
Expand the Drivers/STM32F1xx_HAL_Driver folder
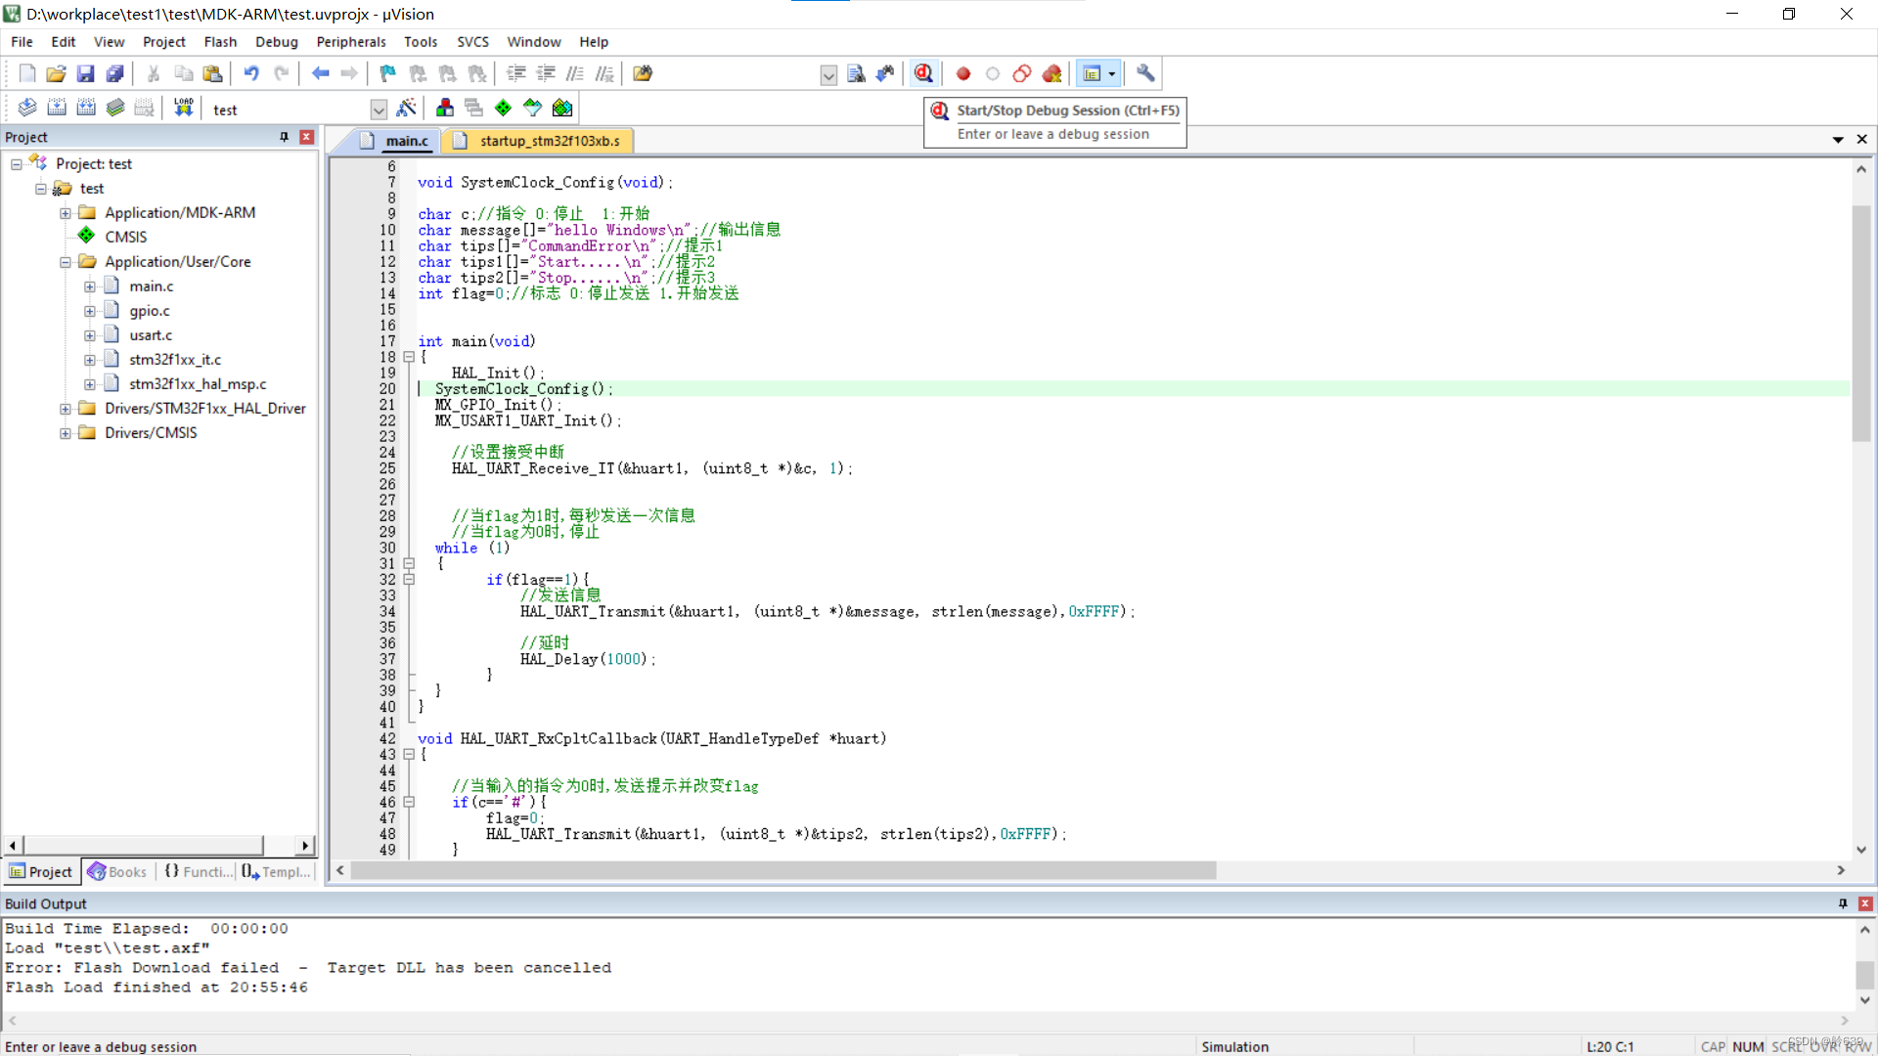pos(65,409)
